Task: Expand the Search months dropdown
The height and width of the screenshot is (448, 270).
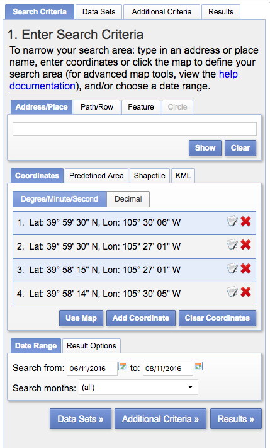Action: pyautogui.click(x=138, y=387)
